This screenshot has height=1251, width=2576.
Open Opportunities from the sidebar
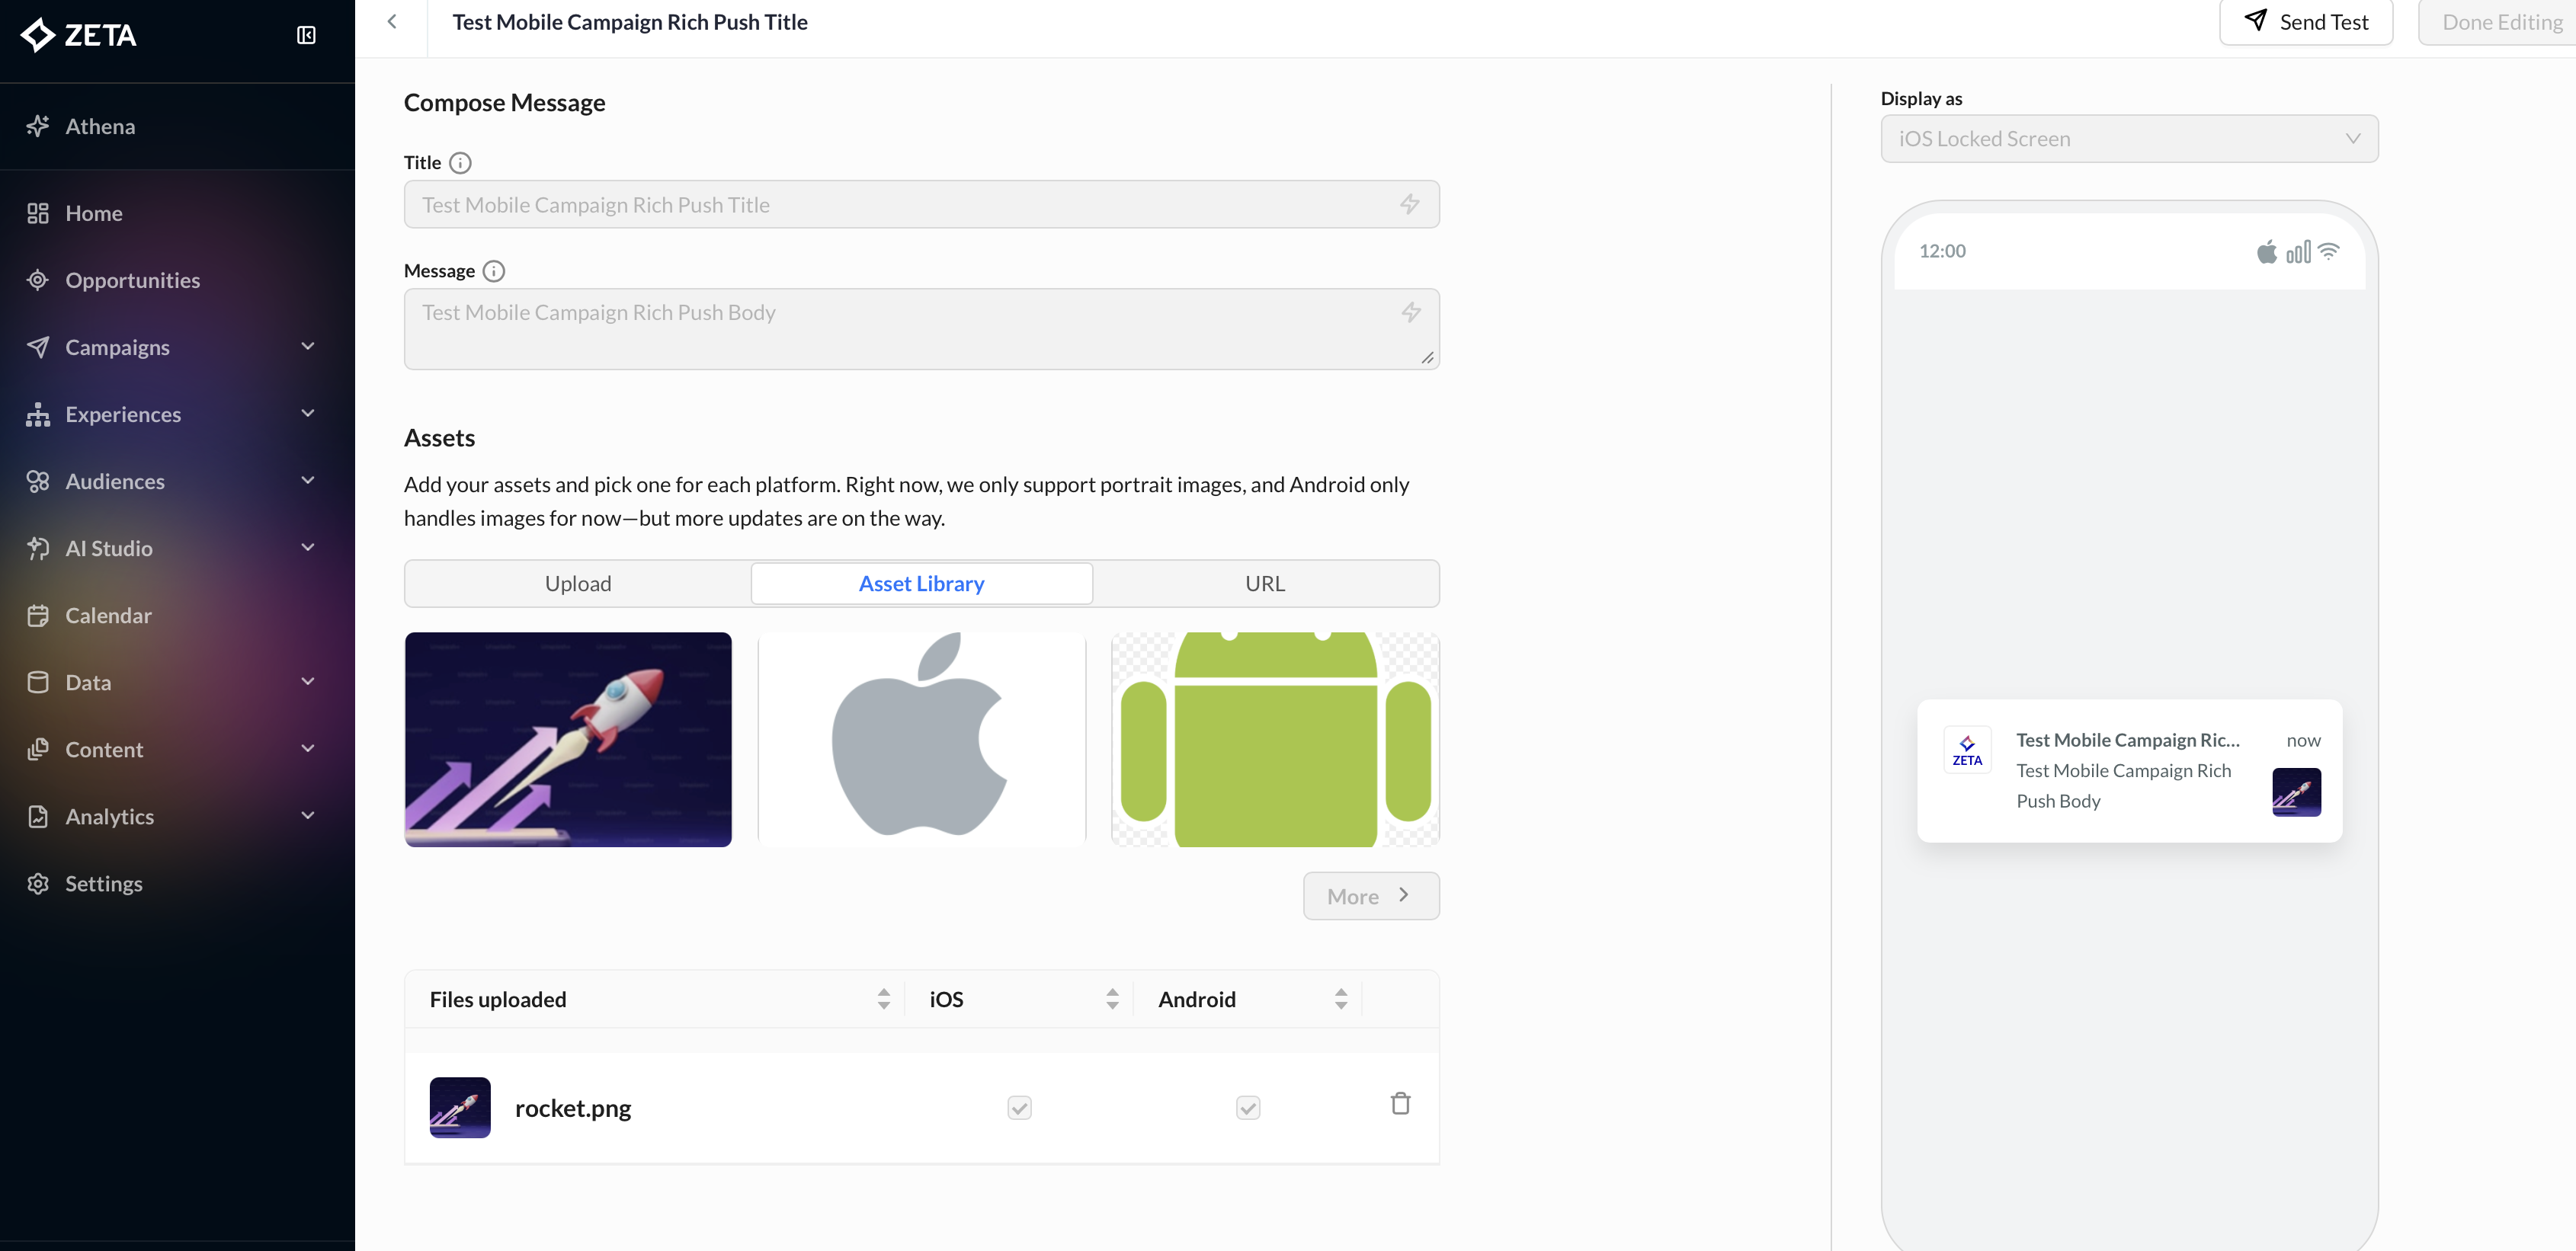tap(132, 280)
